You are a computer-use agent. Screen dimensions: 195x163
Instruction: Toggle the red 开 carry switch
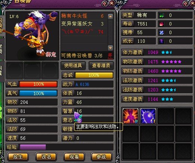pos(110,55)
